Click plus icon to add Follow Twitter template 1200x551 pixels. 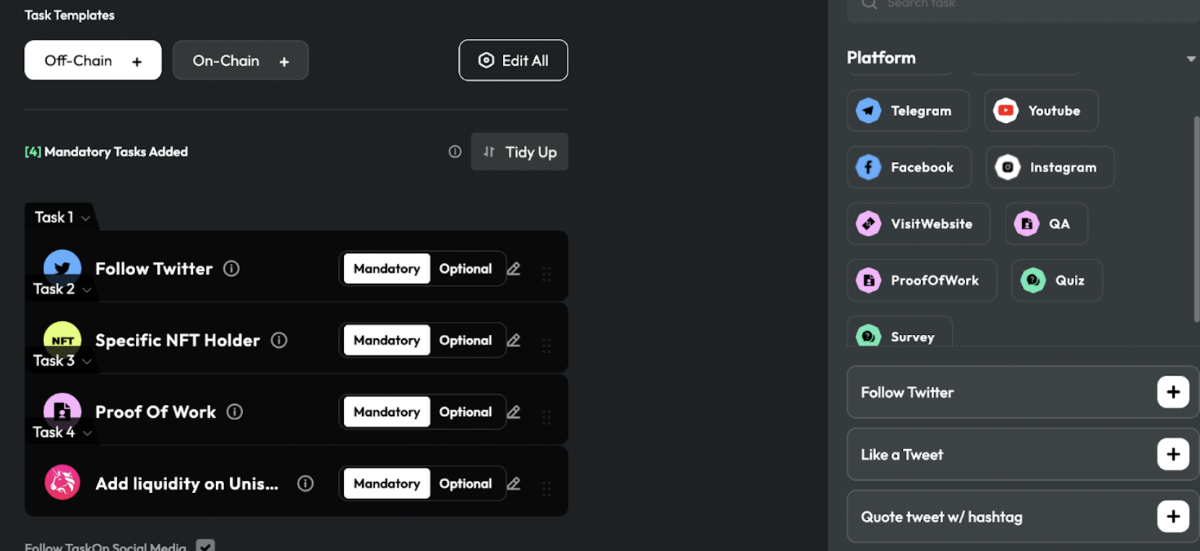pos(1173,393)
